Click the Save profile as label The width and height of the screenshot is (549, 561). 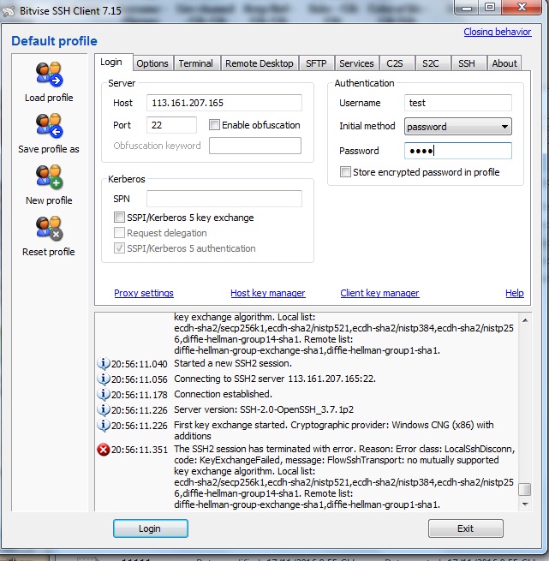[x=49, y=149]
